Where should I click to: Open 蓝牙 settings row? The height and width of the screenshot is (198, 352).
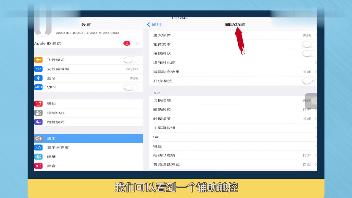click(88, 78)
